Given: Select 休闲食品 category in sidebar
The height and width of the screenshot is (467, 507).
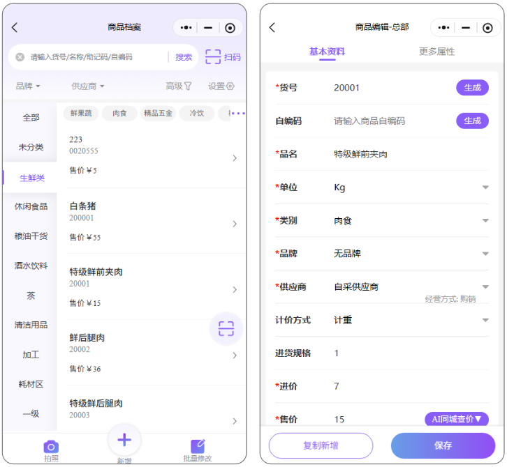Looking at the screenshot, I should [31, 206].
